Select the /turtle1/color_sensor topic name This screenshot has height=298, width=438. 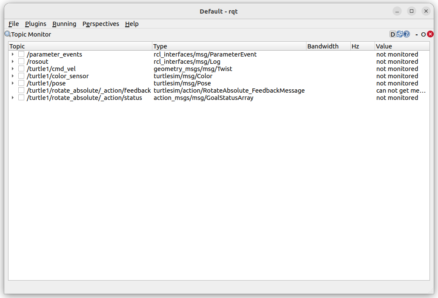(57, 76)
